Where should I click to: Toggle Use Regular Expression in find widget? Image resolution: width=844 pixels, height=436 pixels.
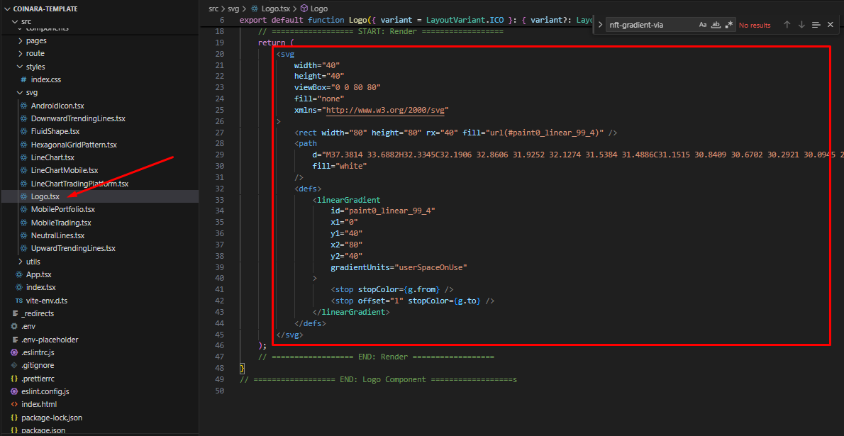(729, 25)
